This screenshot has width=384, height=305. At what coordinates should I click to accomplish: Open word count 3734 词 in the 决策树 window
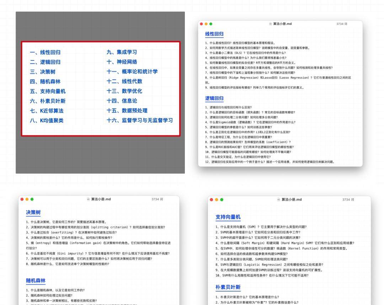(x=157, y=199)
